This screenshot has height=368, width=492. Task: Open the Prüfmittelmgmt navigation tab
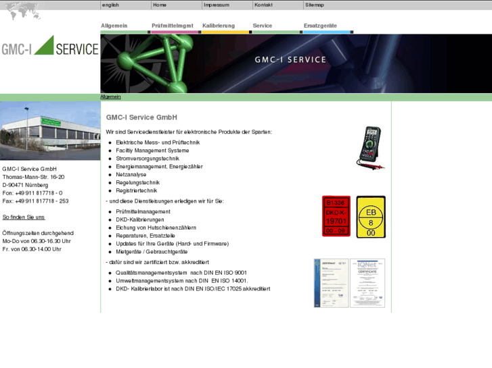(173, 26)
